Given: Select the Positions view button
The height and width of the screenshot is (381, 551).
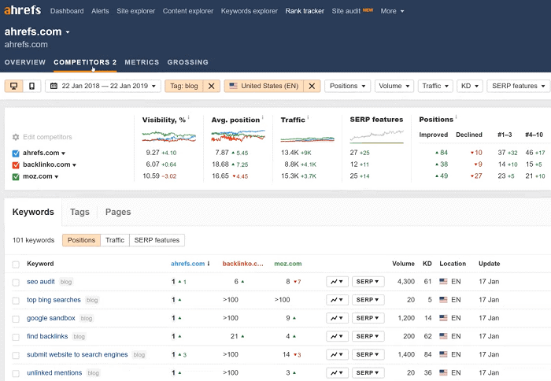Looking at the screenshot, I should 81,240.
